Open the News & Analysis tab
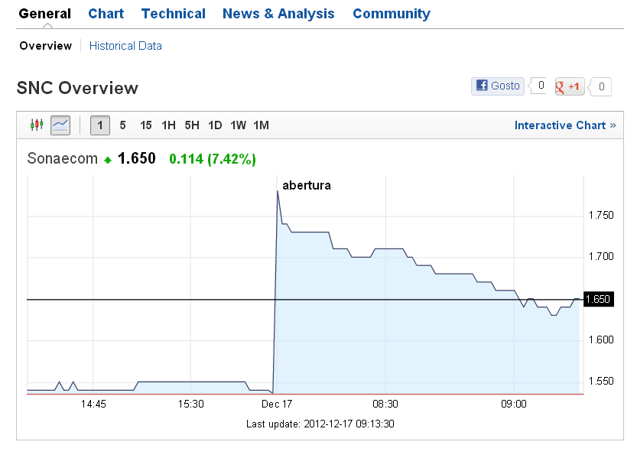The width and height of the screenshot is (637, 458). 278,14
